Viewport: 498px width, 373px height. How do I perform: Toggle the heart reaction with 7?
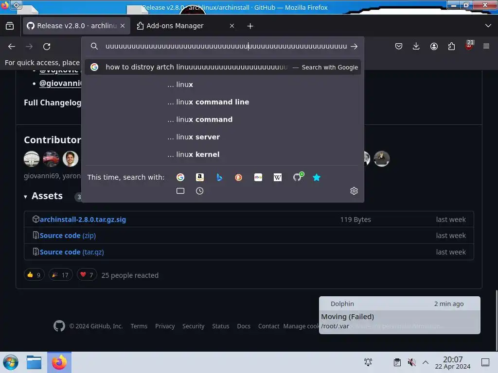pos(87,275)
